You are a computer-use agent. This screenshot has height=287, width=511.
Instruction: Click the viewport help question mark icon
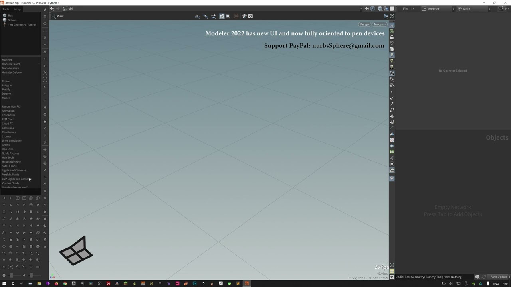pyautogui.click(x=392, y=16)
